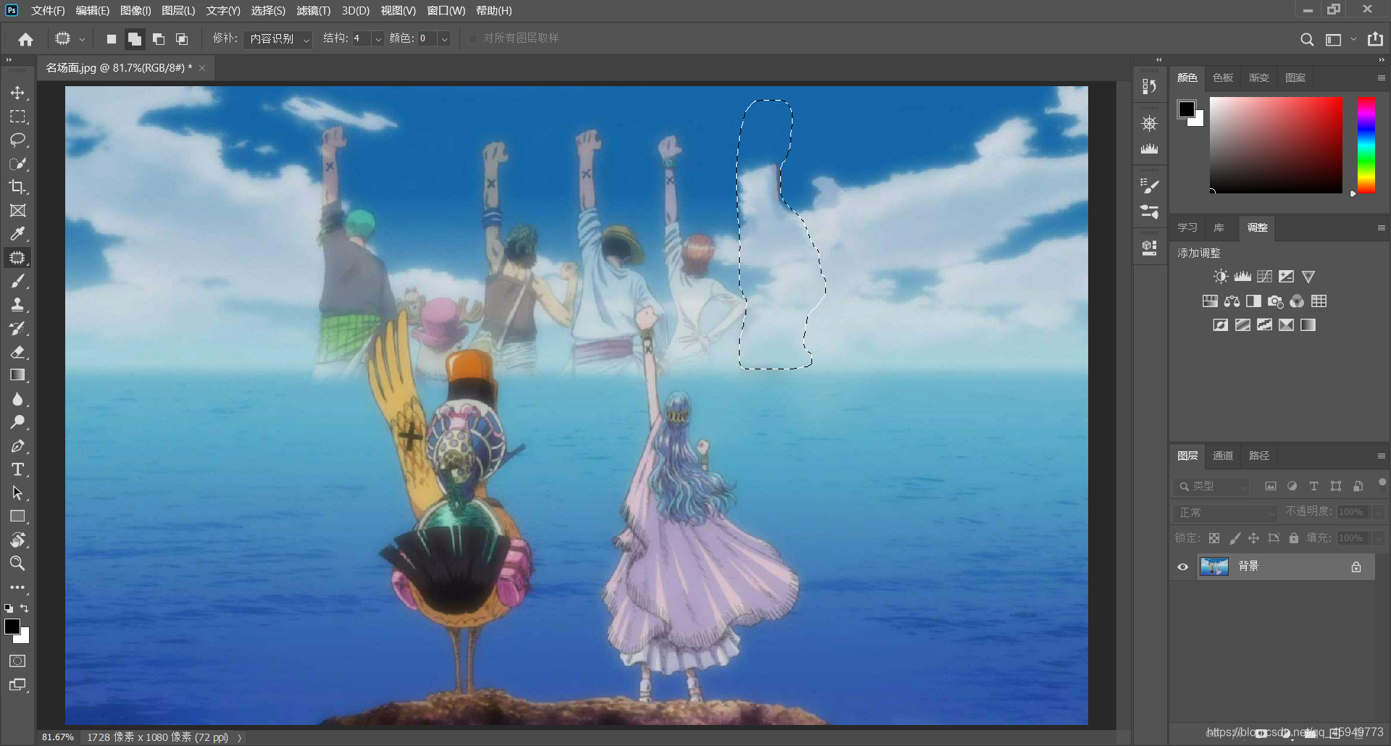The width and height of the screenshot is (1391, 746).
Task: Select the Patch tool in toolbar
Action: coord(17,258)
